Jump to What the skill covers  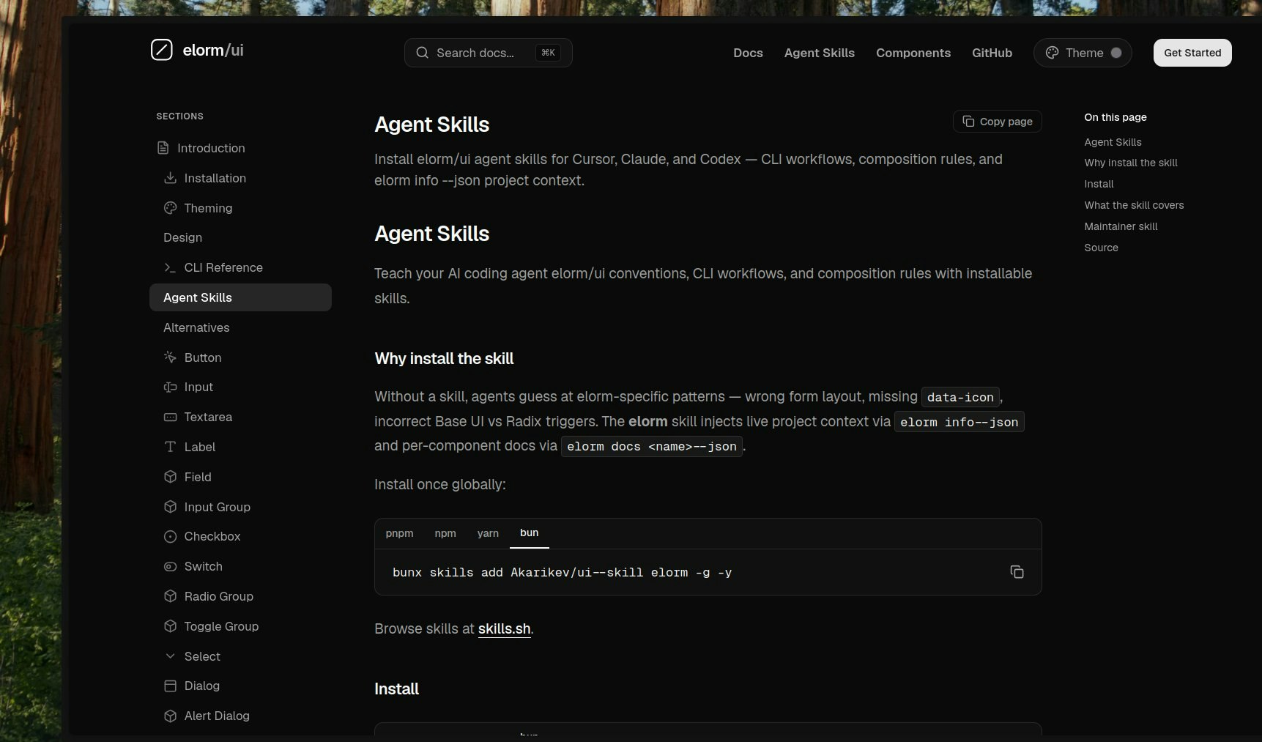(1134, 205)
